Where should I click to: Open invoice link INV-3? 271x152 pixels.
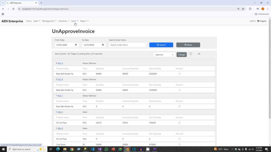click(x=60, y=128)
